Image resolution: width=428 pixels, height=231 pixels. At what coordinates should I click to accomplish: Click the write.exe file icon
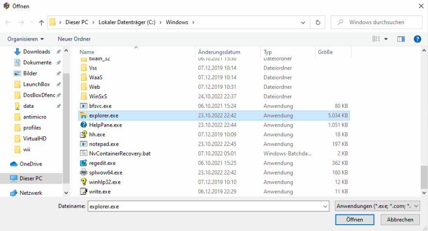83,191
